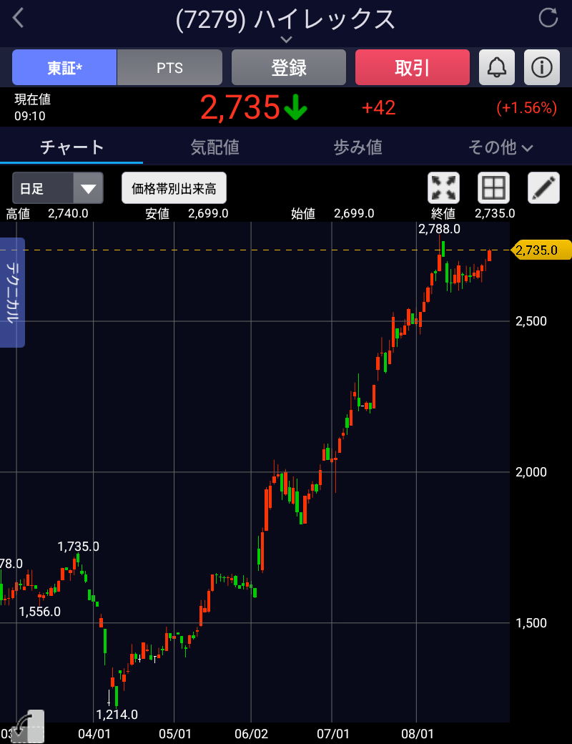This screenshot has height=744, width=572.
Task: Expand the その他 menu
Action: 500,147
